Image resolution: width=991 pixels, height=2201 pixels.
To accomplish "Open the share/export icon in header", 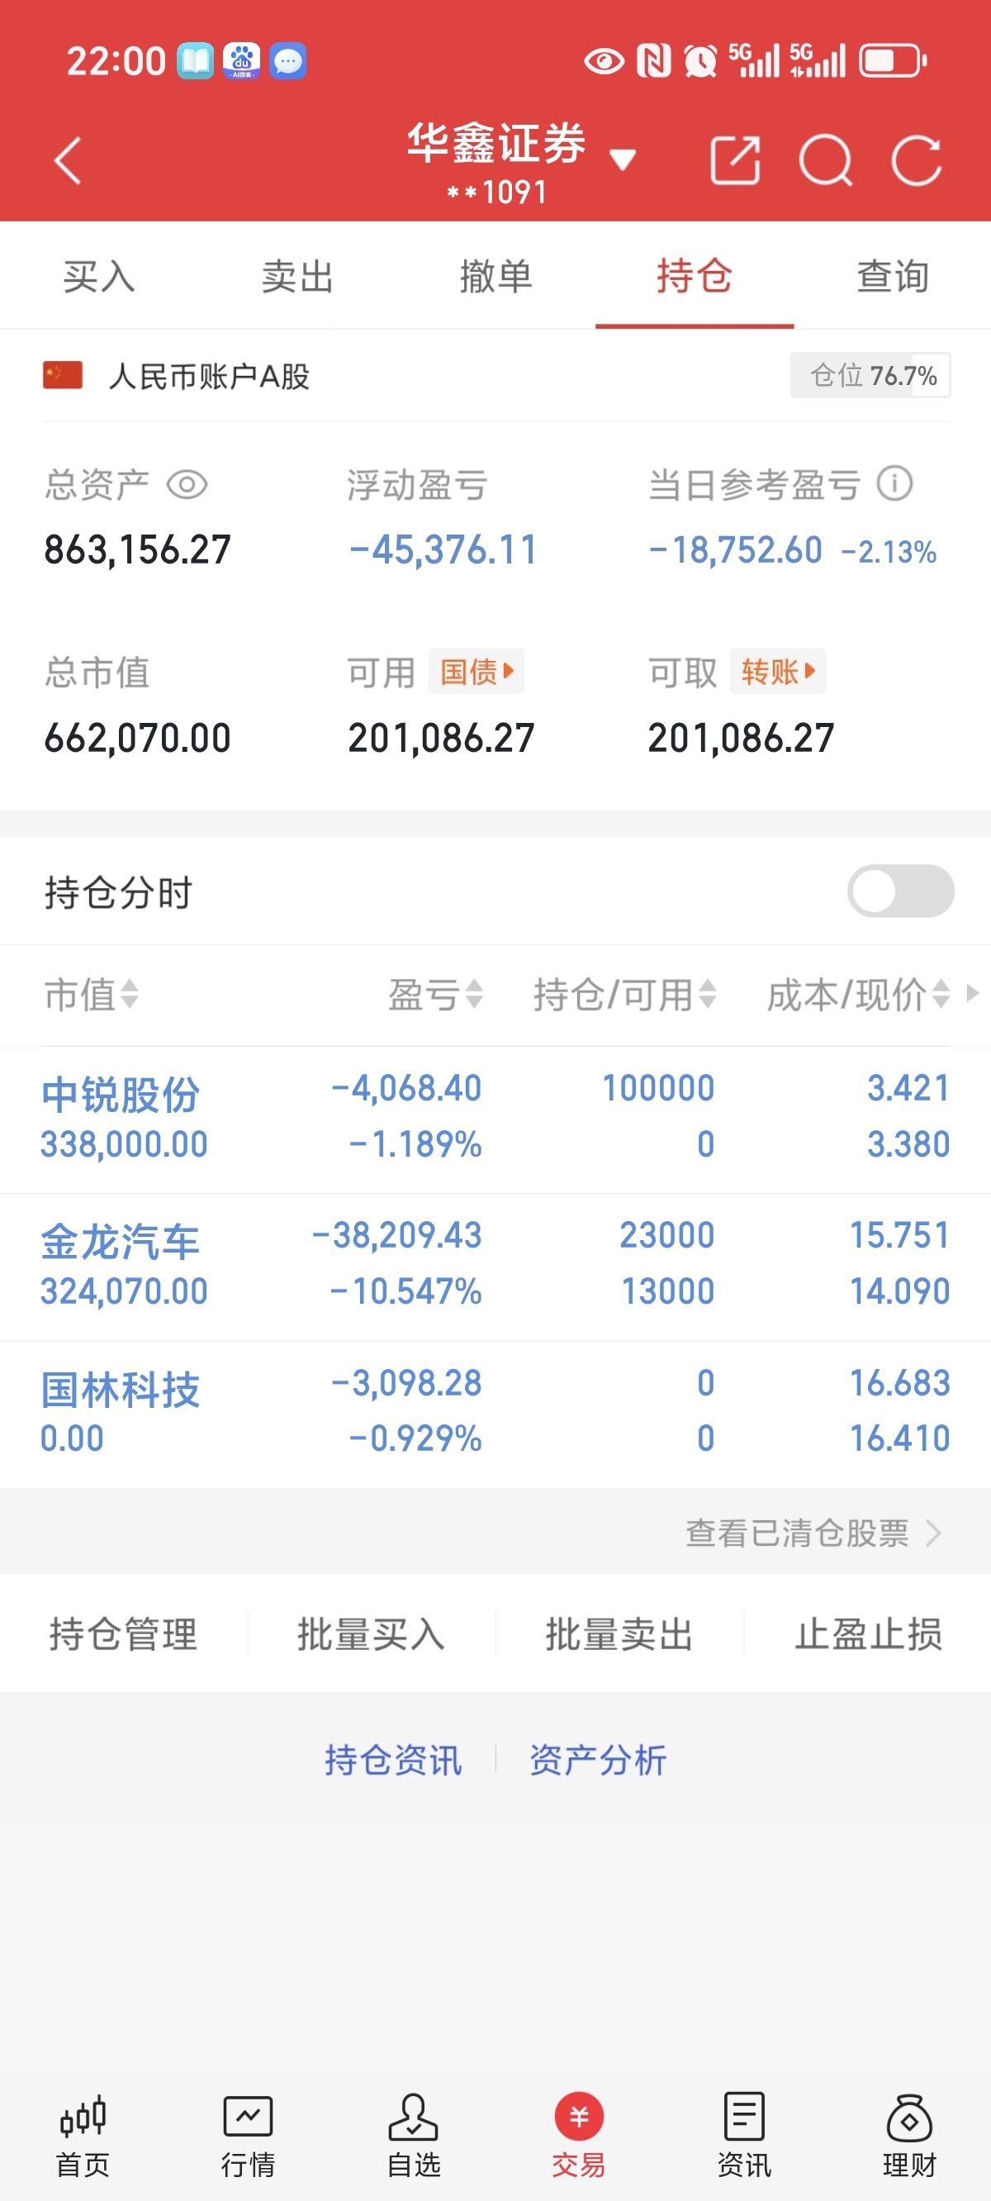I will (x=735, y=159).
